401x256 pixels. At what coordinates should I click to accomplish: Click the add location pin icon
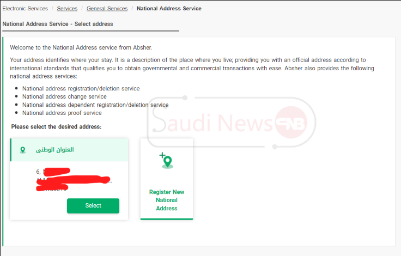tap(167, 160)
